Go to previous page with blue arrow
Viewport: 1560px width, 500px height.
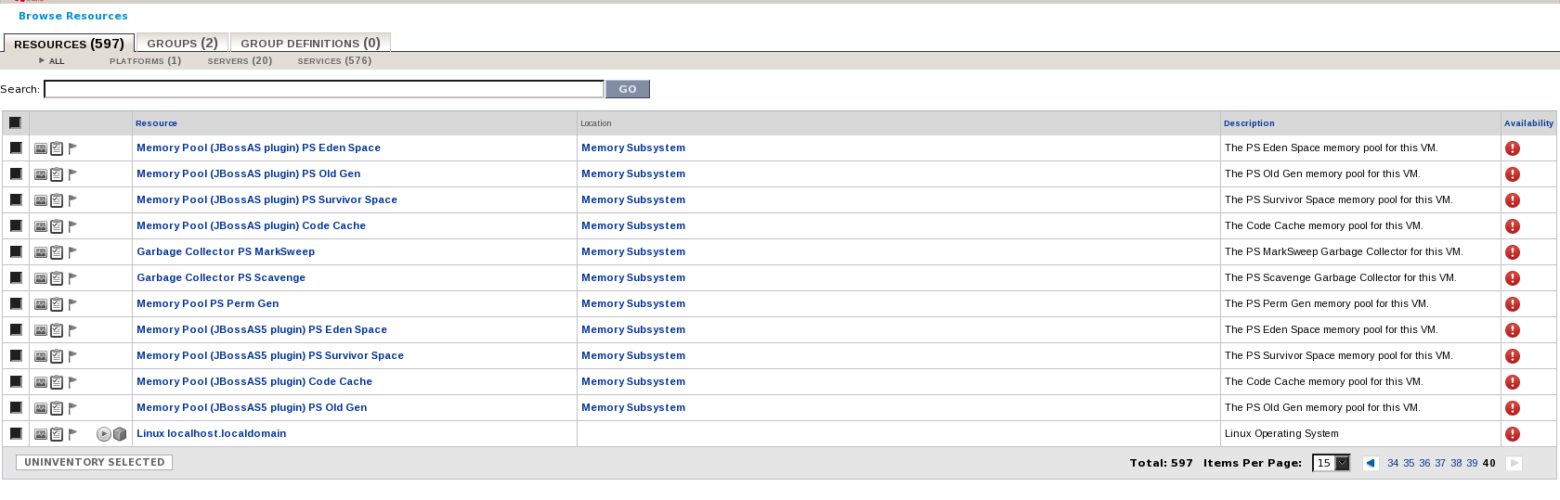(1371, 463)
